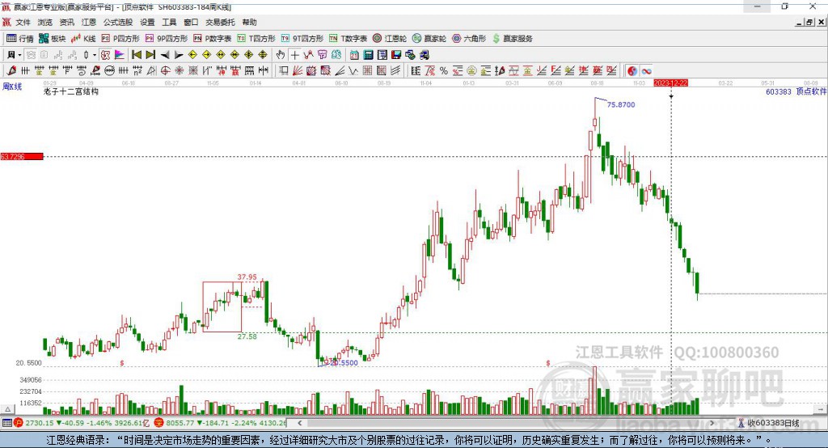Open the 工具 menu
The image size is (828, 448).
[x=169, y=22]
